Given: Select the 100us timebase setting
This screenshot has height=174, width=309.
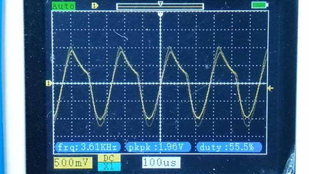Looking at the screenshot, I should click(161, 162).
